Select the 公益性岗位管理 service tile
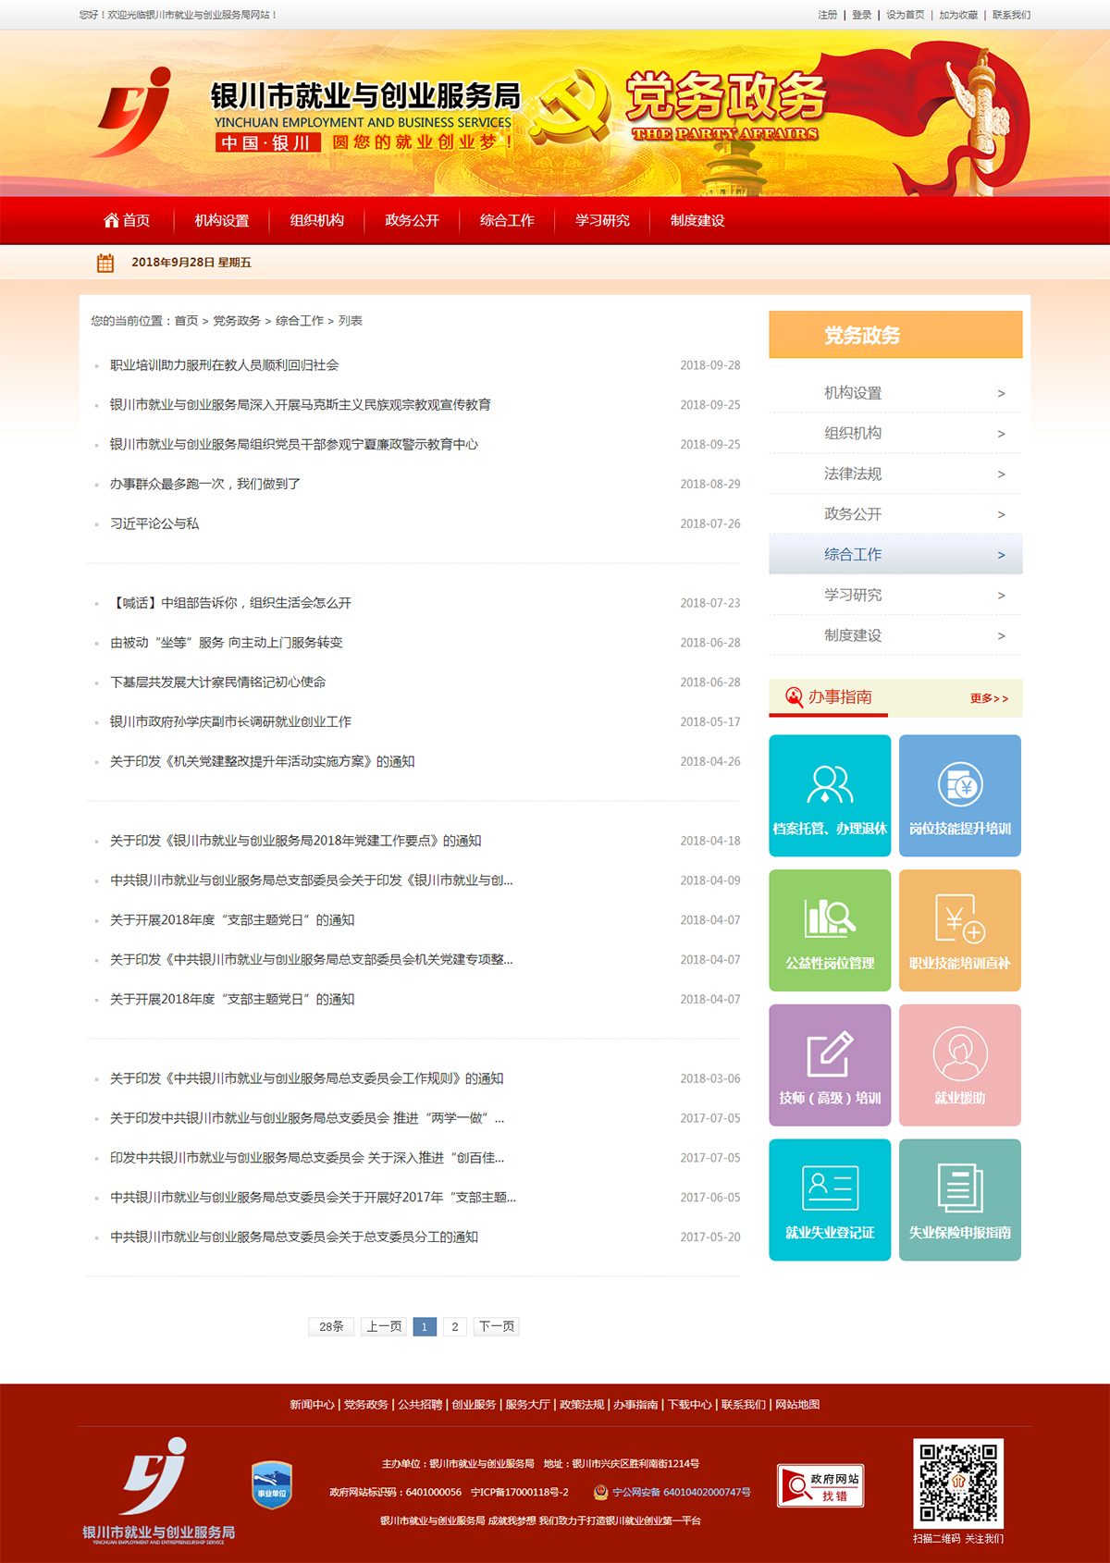Screen dimensions: 1110x1563 [x=830, y=930]
